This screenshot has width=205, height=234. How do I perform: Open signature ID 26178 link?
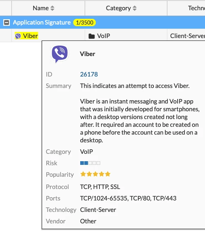point(89,74)
